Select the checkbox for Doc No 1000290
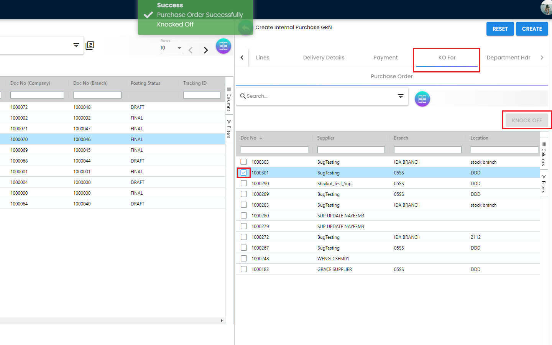The width and height of the screenshot is (552, 345). pyautogui.click(x=244, y=183)
